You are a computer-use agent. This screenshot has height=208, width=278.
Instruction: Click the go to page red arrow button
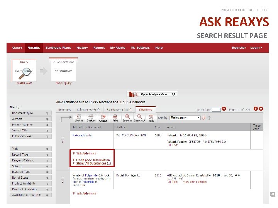point(224,109)
